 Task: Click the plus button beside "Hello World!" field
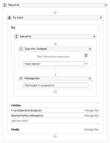tap(86, 64)
